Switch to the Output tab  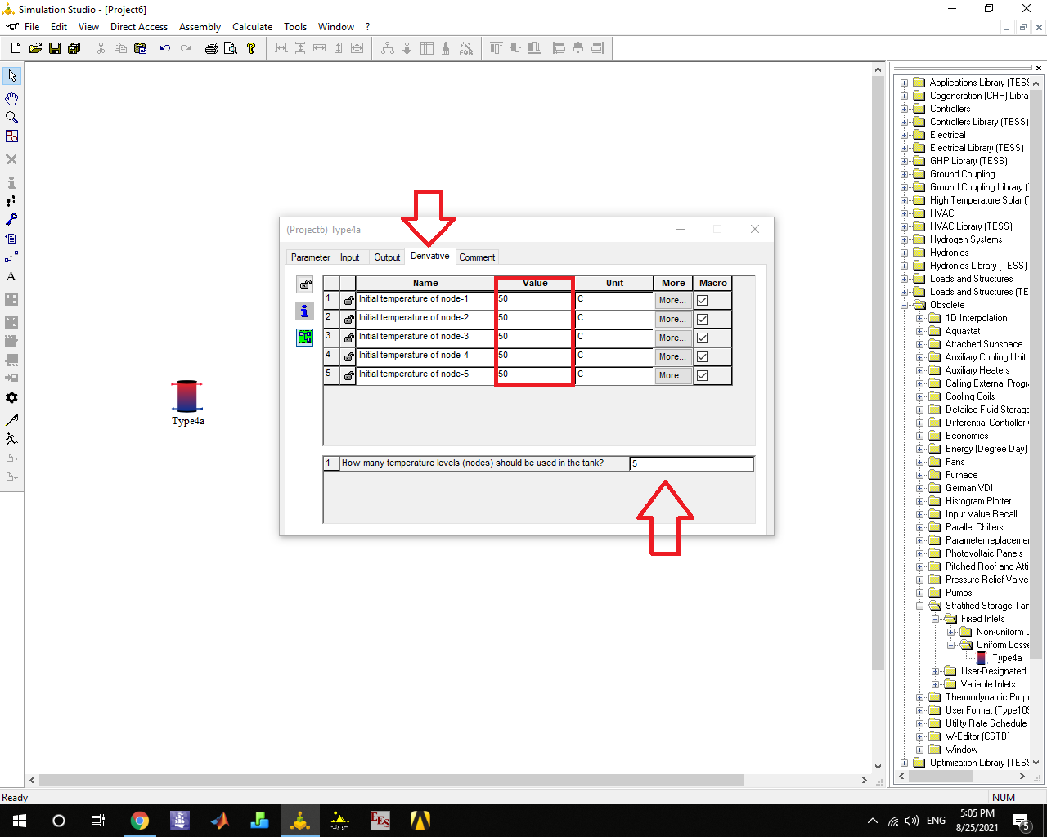[387, 257]
